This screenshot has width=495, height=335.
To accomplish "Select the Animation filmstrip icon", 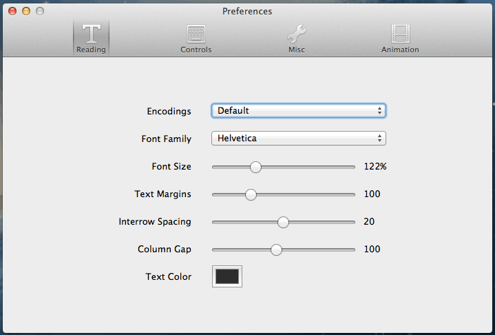I will pos(400,34).
